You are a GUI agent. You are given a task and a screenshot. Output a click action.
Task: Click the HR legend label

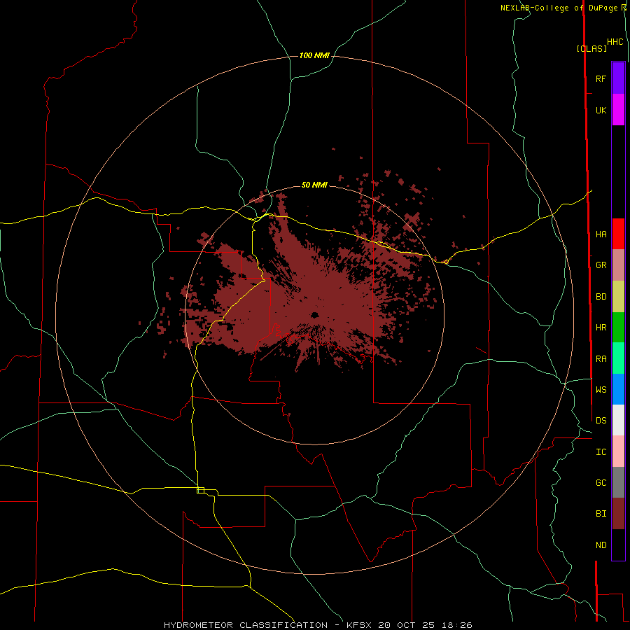[601, 328]
